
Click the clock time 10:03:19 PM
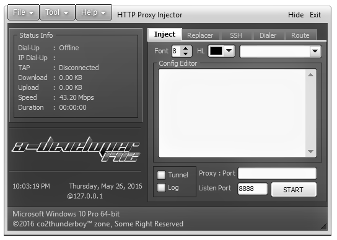click(x=32, y=186)
